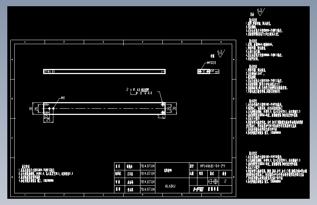Select the material text "AL6061"

point(170,186)
